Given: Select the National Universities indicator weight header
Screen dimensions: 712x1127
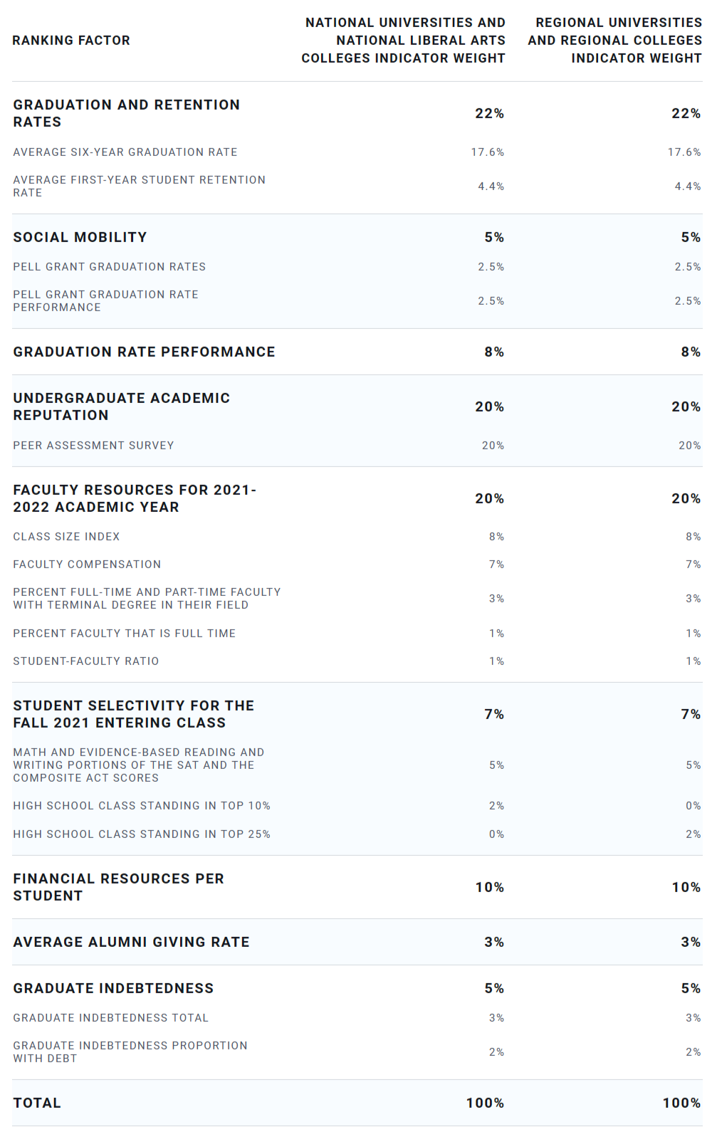Looking at the screenshot, I should [404, 41].
